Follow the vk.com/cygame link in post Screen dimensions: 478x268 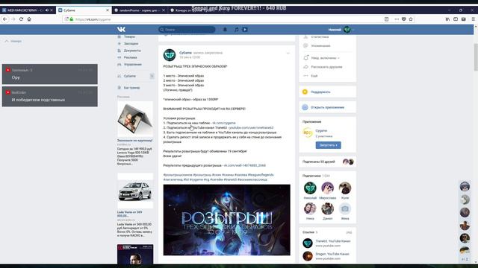click(224, 123)
